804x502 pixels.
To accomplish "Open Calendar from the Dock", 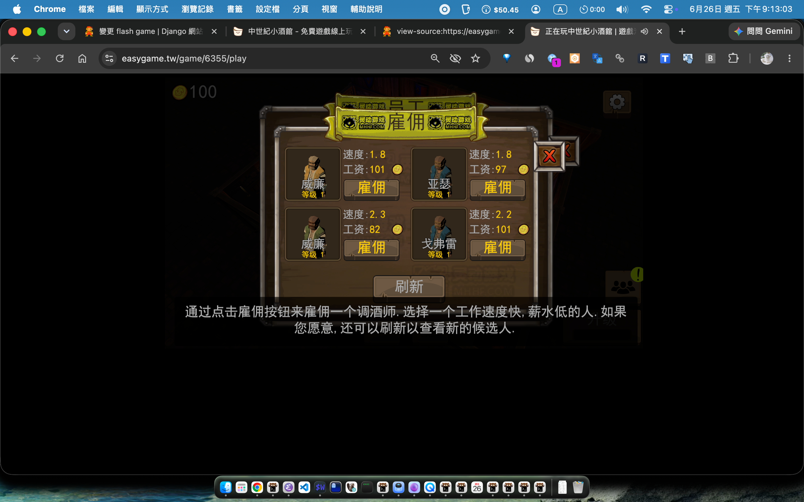I will [x=477, y=487].
